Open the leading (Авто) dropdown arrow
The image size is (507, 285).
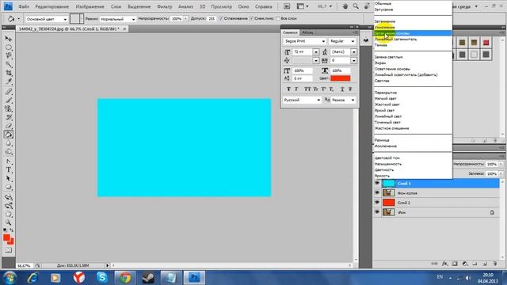(354, 52)
